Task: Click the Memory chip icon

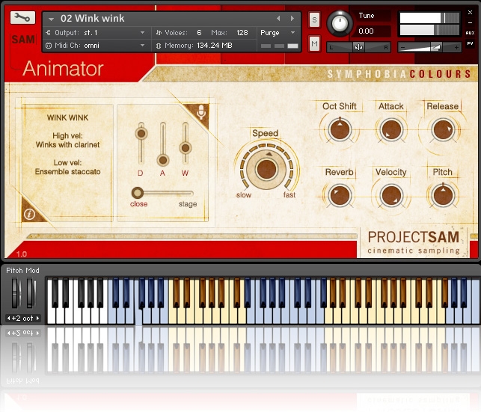Action: tap(159, 46)
